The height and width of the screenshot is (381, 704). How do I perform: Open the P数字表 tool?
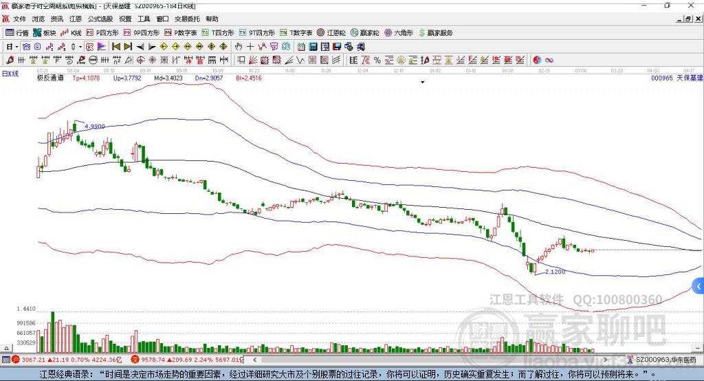click(181, 33)
